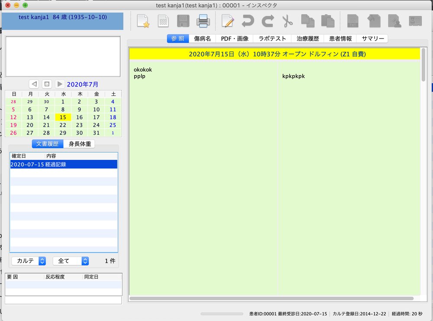This screenshot has height=321, width=433.
Task: Click the 反応程度 column header
Action: [x=63, y=277]
